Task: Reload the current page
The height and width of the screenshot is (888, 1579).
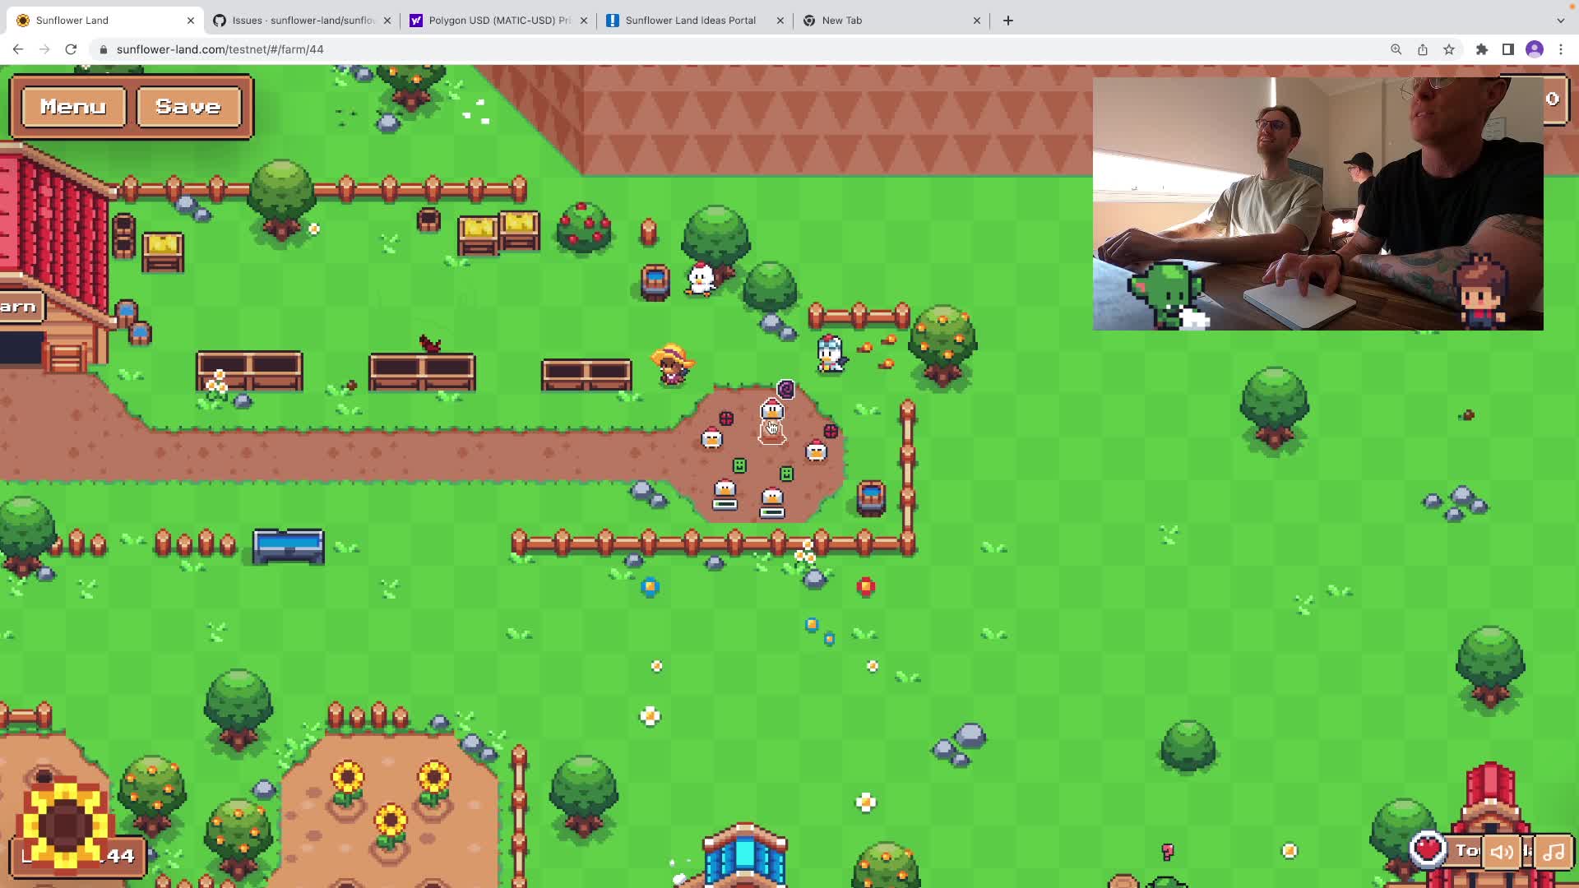Action: tap(71, 49)
